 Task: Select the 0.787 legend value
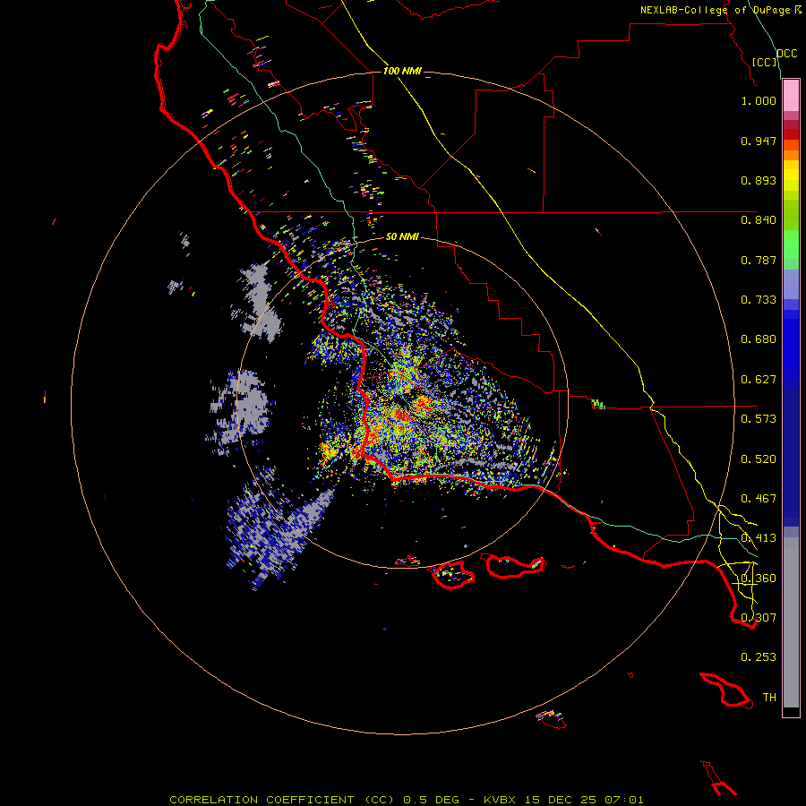[759, 260]
